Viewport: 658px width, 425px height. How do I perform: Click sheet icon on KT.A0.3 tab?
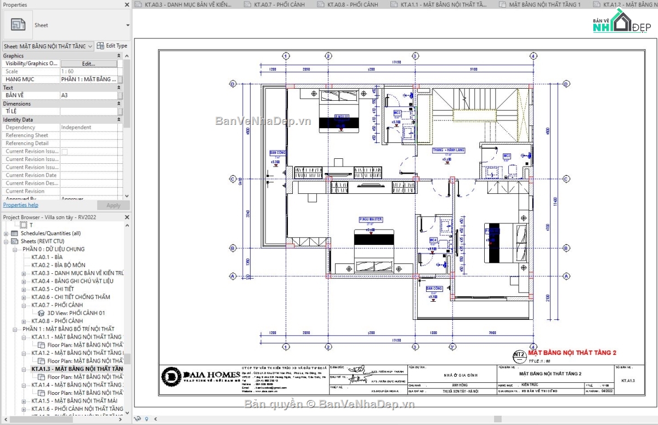point(139,4)
